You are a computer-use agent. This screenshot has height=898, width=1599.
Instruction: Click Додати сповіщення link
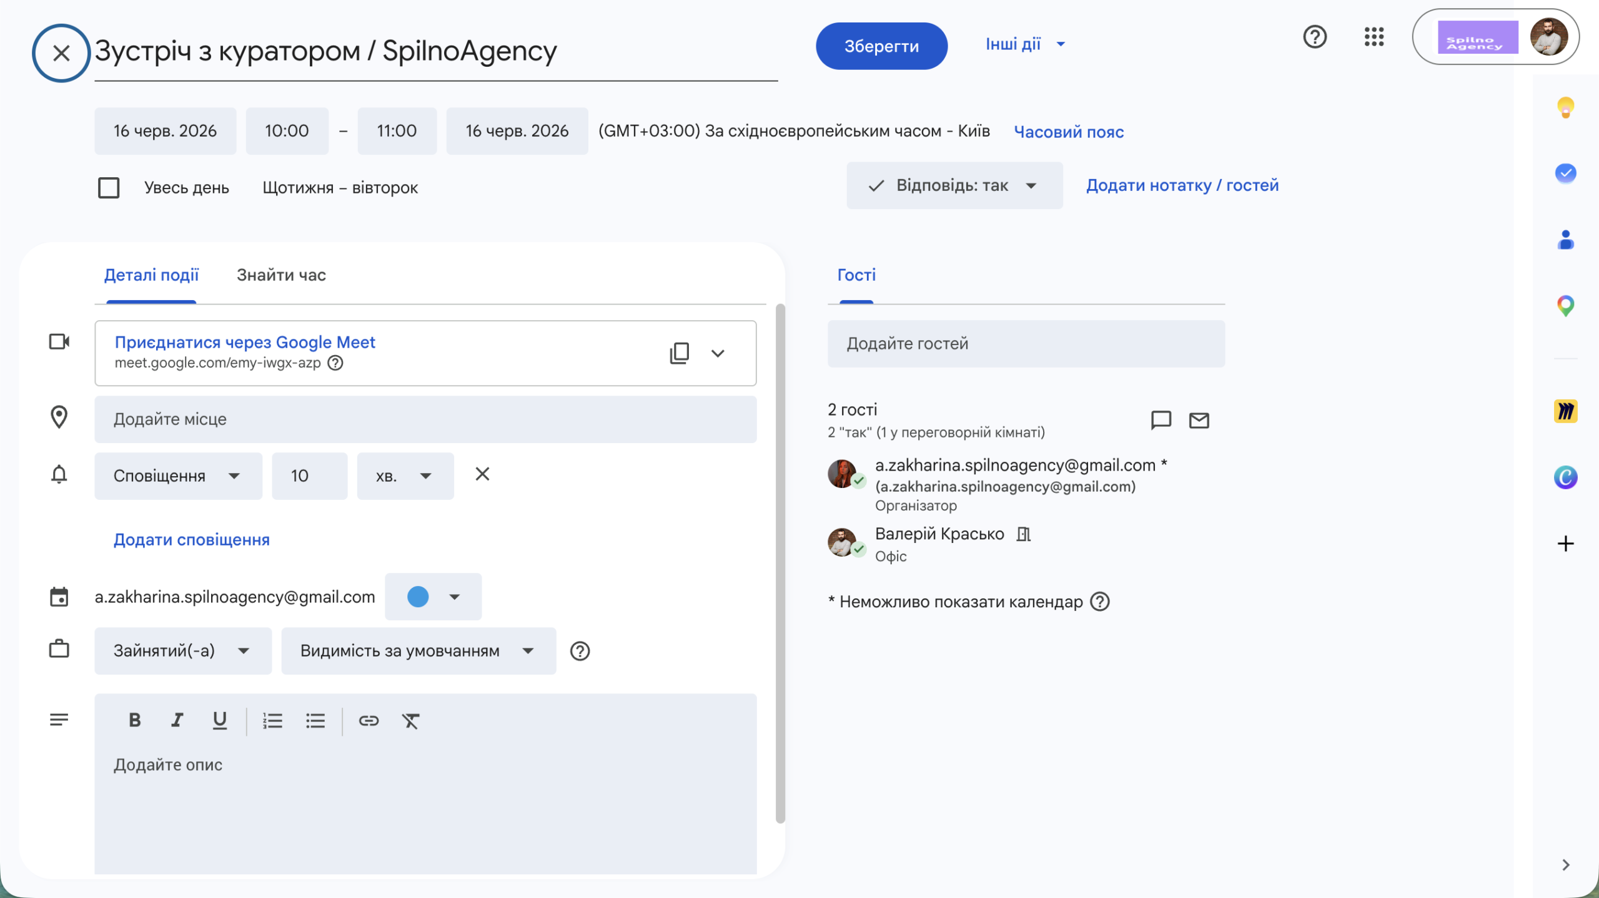tap(192, 540)
